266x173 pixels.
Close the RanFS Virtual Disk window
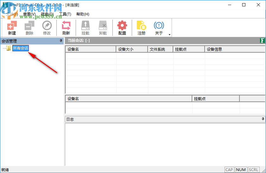pos(258,5)
